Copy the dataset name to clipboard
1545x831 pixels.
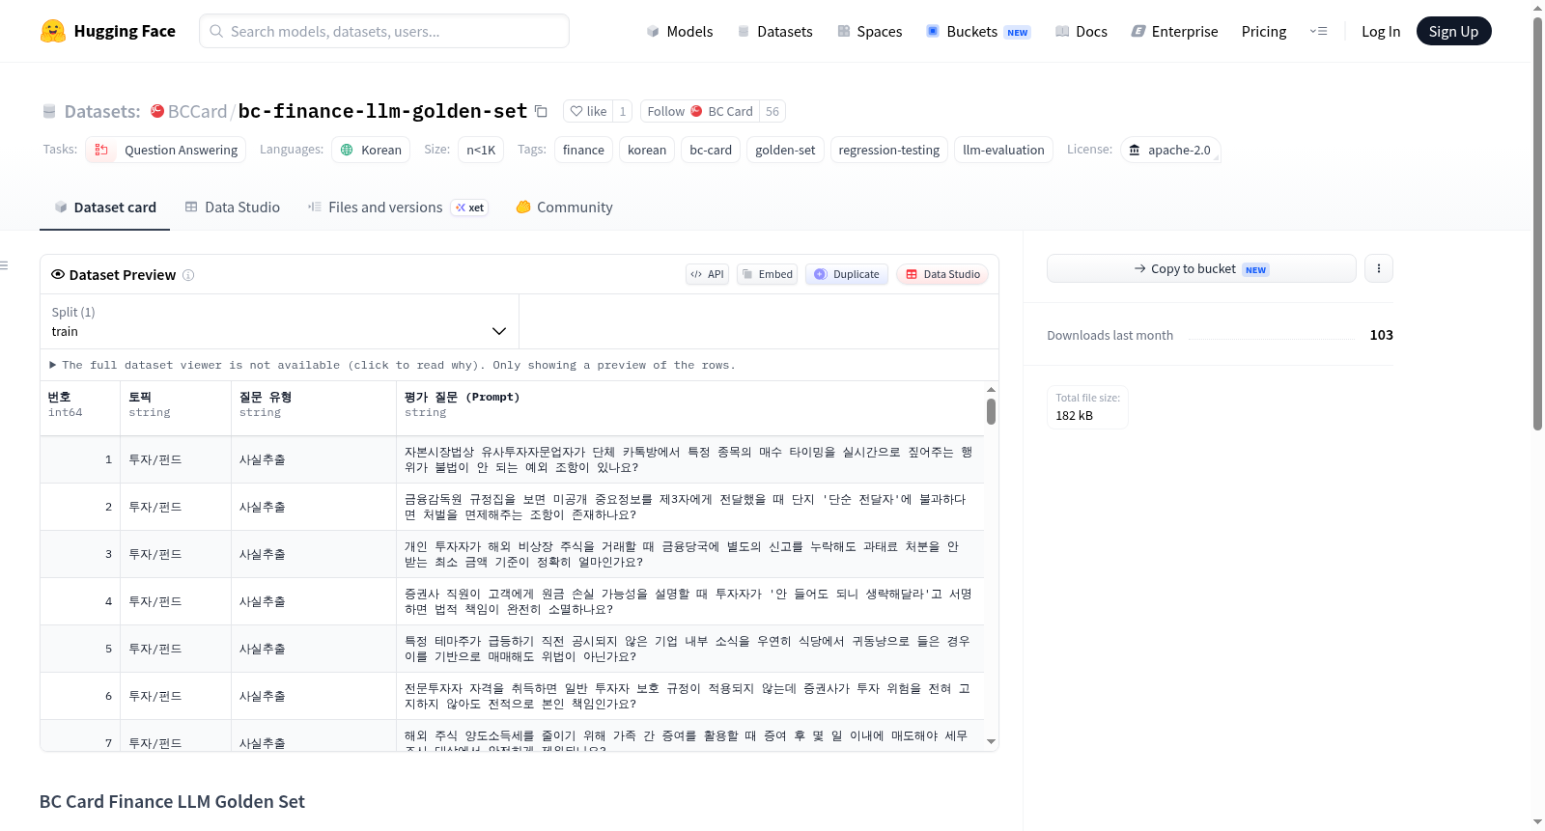click(541, 112)
